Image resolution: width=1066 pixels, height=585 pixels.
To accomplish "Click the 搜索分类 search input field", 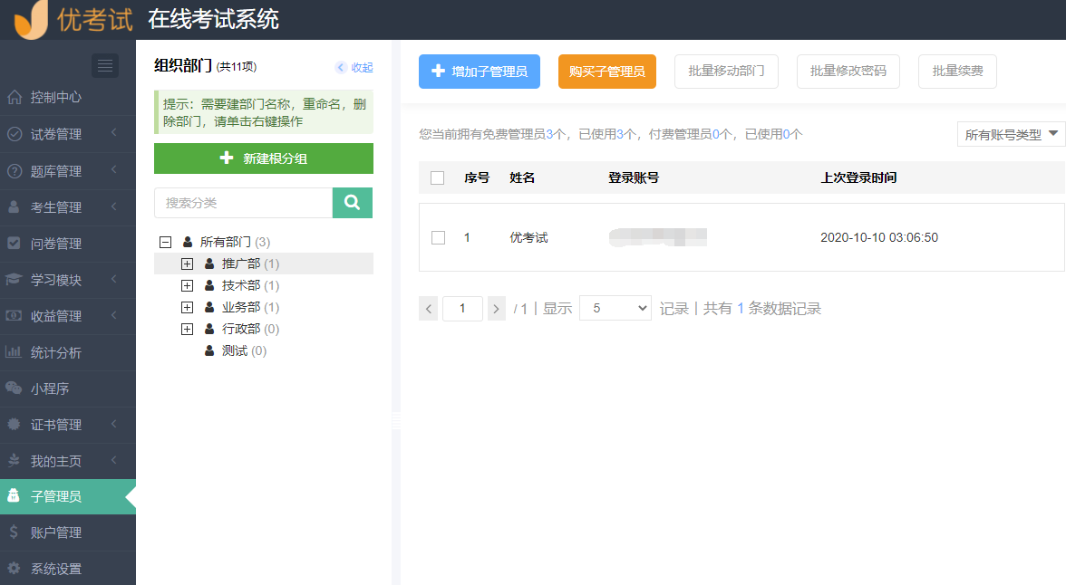I will coord(243,203).
